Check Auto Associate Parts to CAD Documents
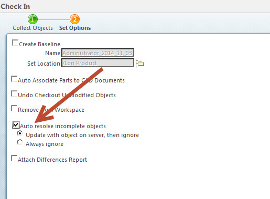This screenshot has height=199, width=270. tap(14, 79)
